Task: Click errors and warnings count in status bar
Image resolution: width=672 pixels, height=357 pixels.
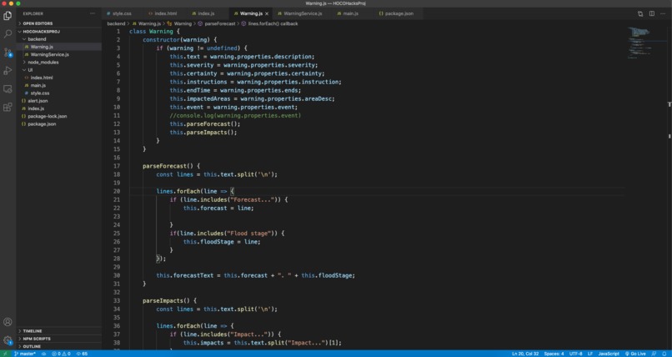Action: pyautogui.click(x=62, y=354)
